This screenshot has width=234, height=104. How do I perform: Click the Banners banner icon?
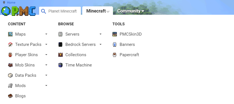pos(115,44)
